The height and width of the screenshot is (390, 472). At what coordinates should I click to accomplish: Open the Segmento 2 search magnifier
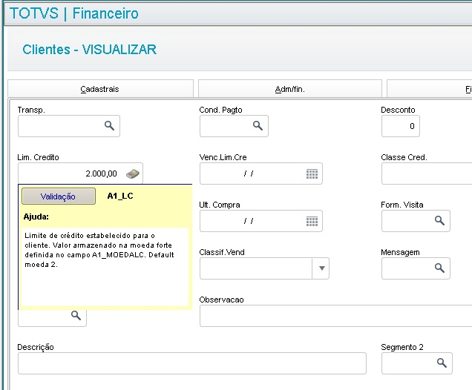click(x=442, y=363)
